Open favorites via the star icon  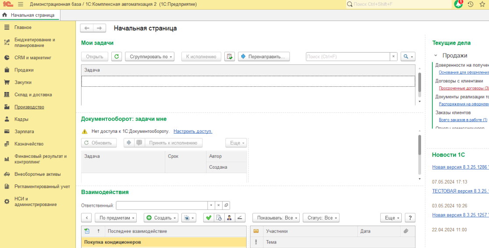pyautogui.click(x=482, y=4)
